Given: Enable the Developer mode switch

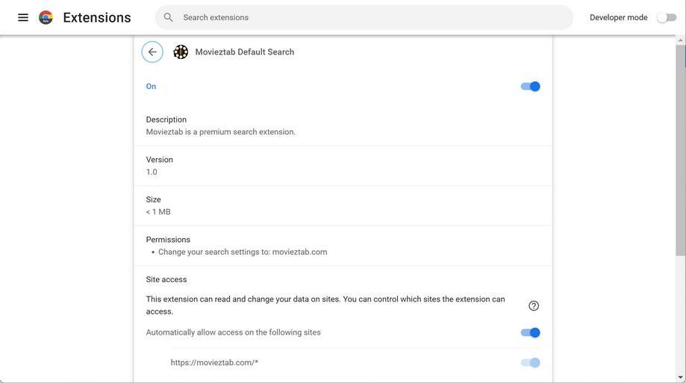Looking at the screenshot, I should pos(666,17).
